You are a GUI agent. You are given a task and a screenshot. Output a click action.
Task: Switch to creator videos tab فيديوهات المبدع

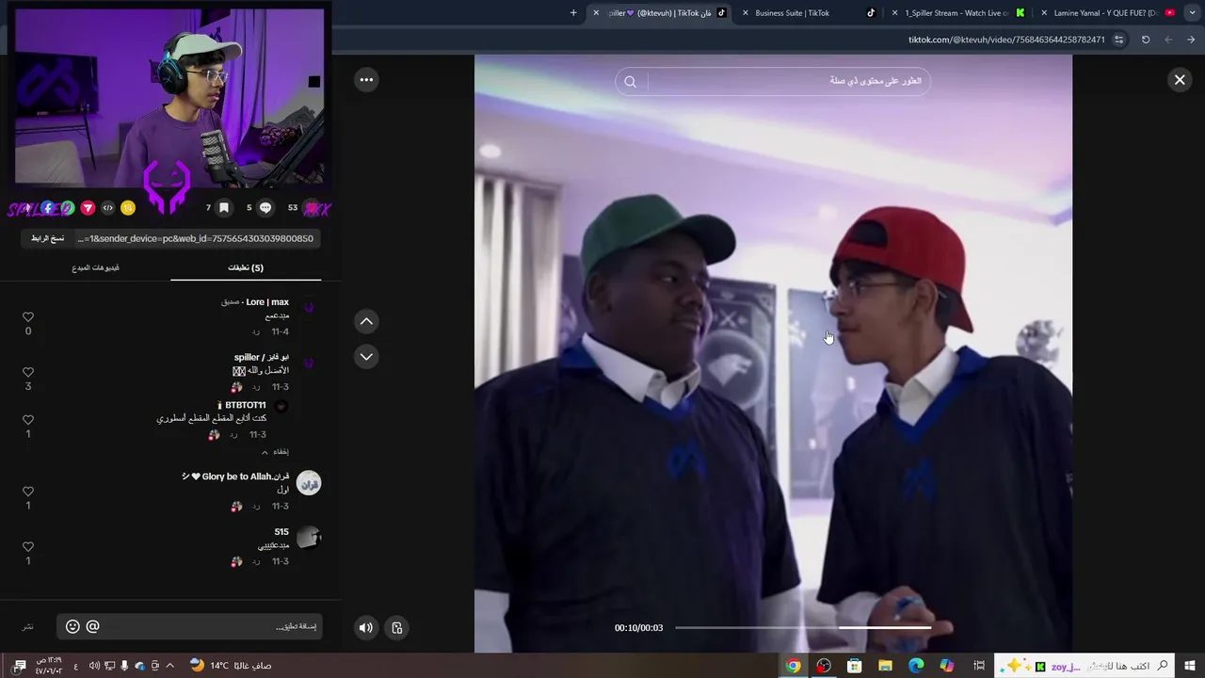click(x=95, y=267)
